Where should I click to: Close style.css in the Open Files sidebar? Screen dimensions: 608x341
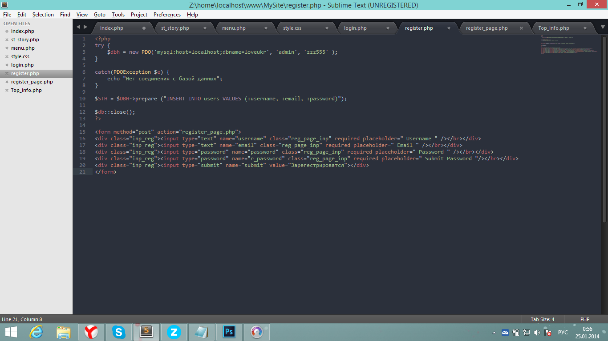(x=7, y=57)
